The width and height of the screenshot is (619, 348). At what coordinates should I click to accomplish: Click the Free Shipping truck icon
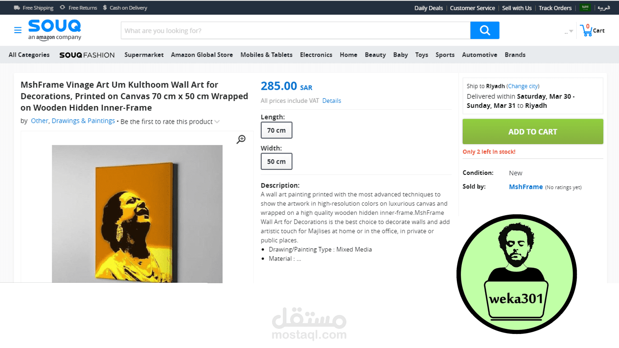coord(17,8)
